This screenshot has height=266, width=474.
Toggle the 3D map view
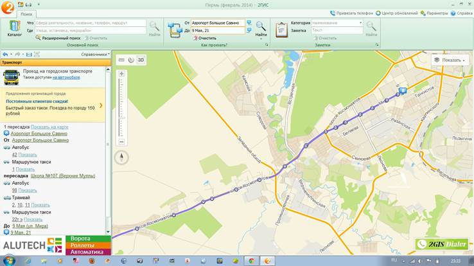[141, 60]
